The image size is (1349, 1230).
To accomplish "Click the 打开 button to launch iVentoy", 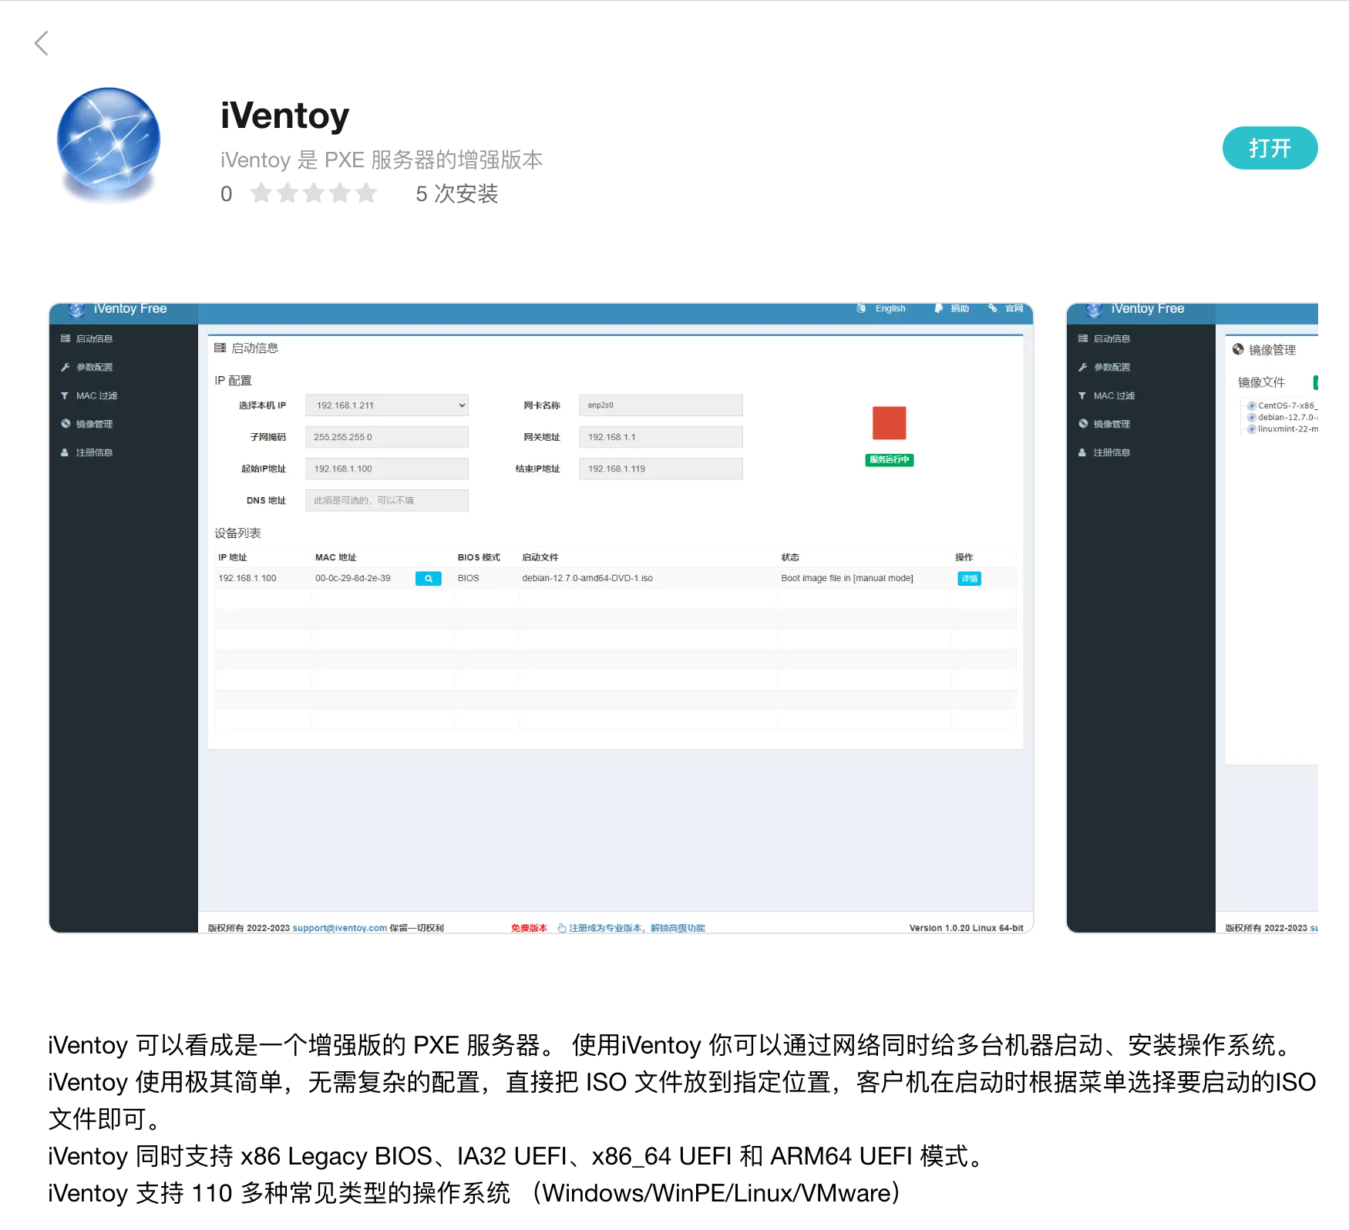I will pos(1269,148).
